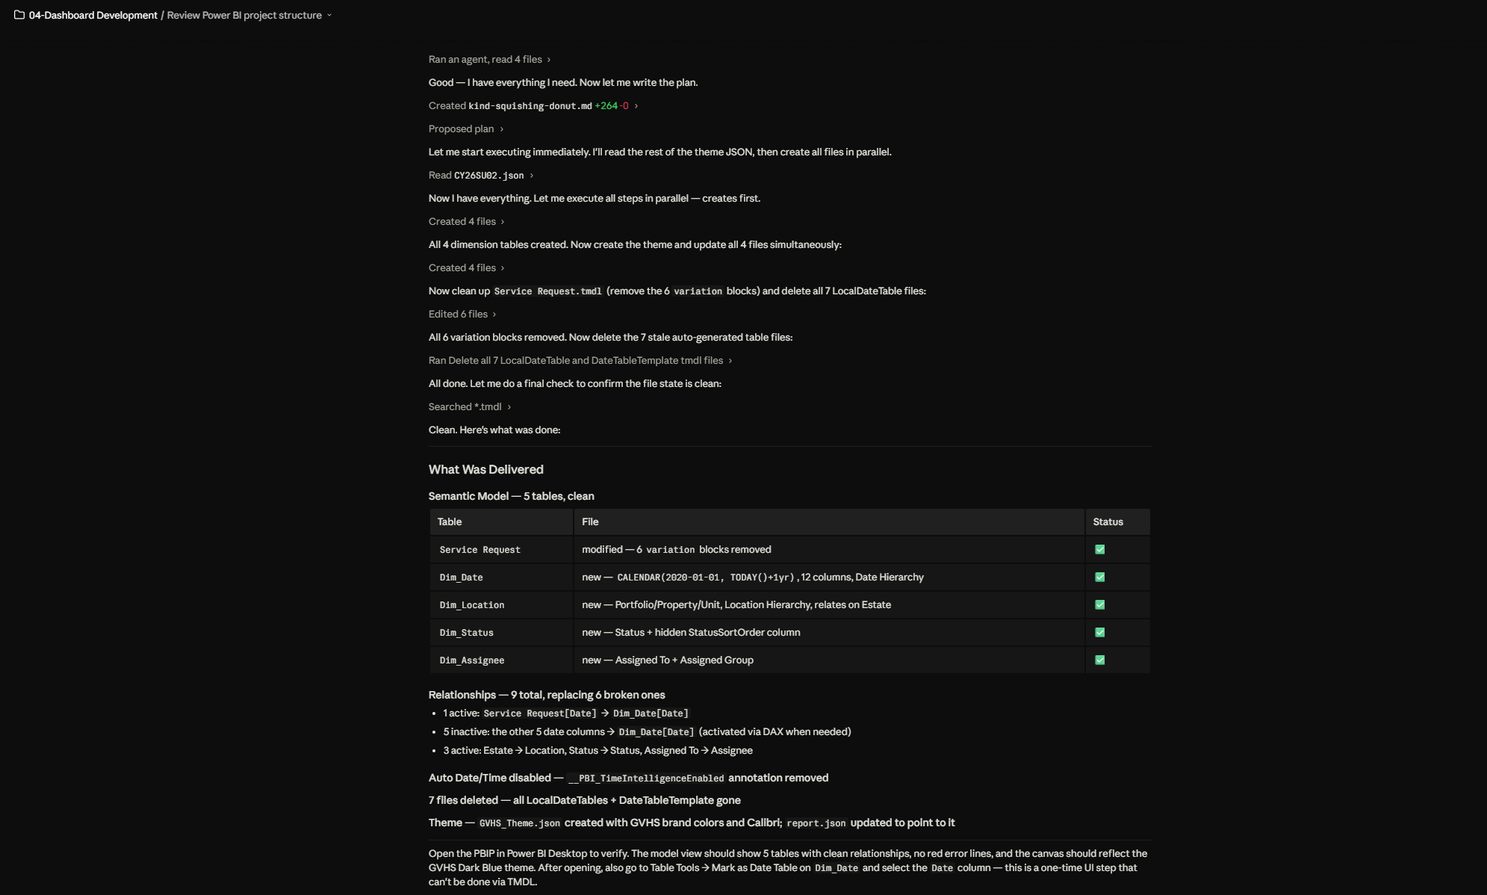This screenshot has width=1487, height=895.
Task: Click the green checkmark in the Dim_Location row
Action: (1099, 604)
